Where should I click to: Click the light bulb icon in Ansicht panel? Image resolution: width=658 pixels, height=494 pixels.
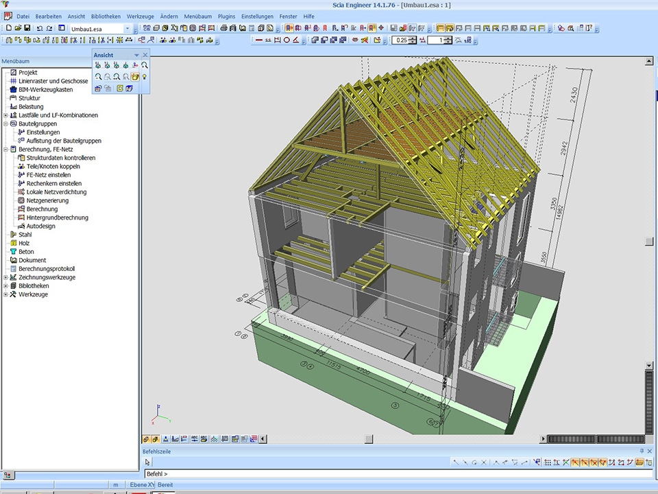[x=145, y=77]
